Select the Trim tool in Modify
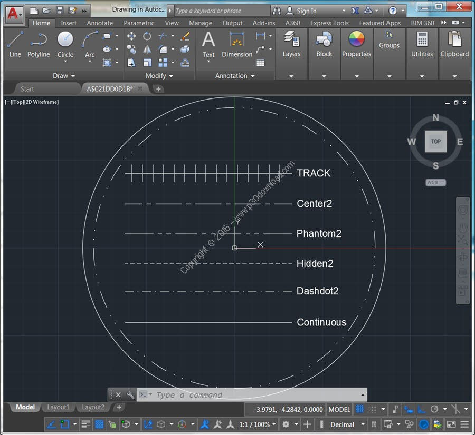 [x=163, y=36]
